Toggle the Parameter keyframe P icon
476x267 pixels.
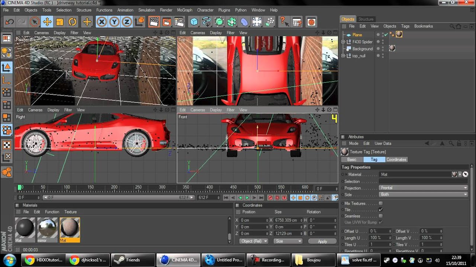click(315, 198)
